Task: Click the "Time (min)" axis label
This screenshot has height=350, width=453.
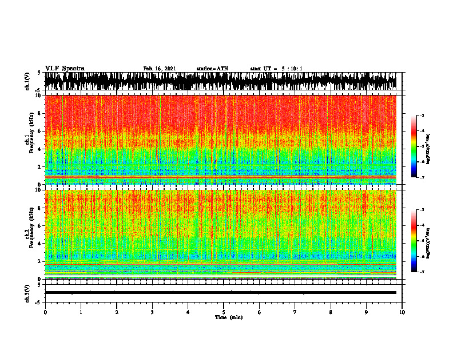Action: tap(229, 317)
